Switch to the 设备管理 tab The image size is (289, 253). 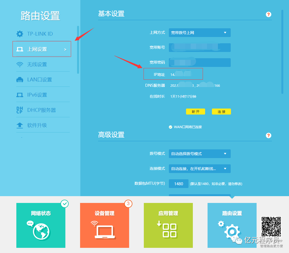pos(104,225)
